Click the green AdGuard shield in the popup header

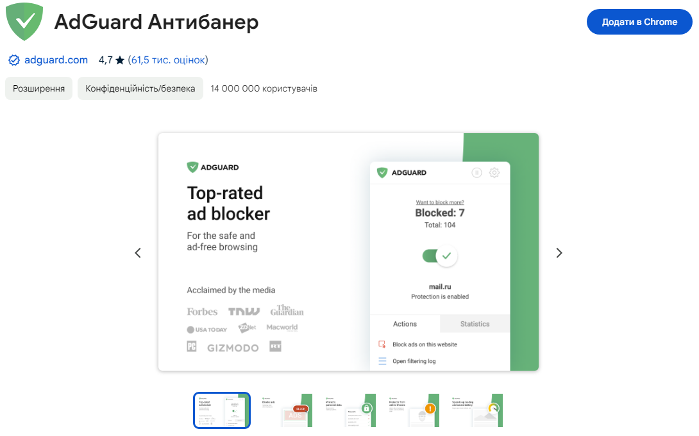(382, 172)
